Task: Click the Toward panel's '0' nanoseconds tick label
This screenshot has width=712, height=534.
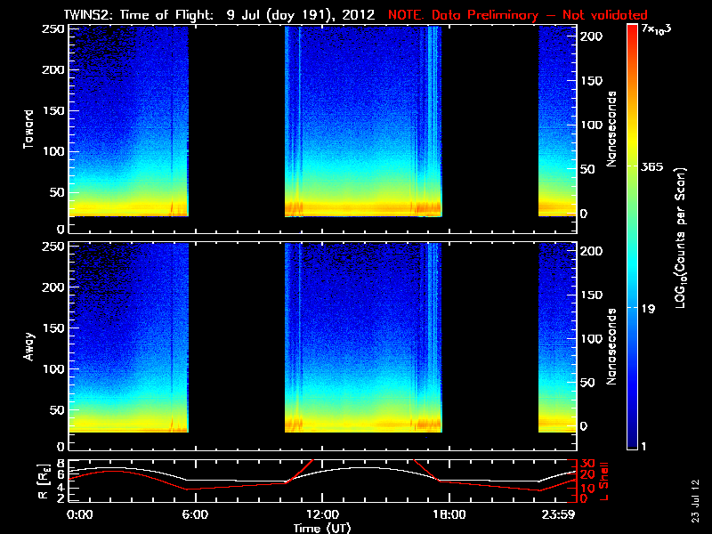Action: point(584,214)
